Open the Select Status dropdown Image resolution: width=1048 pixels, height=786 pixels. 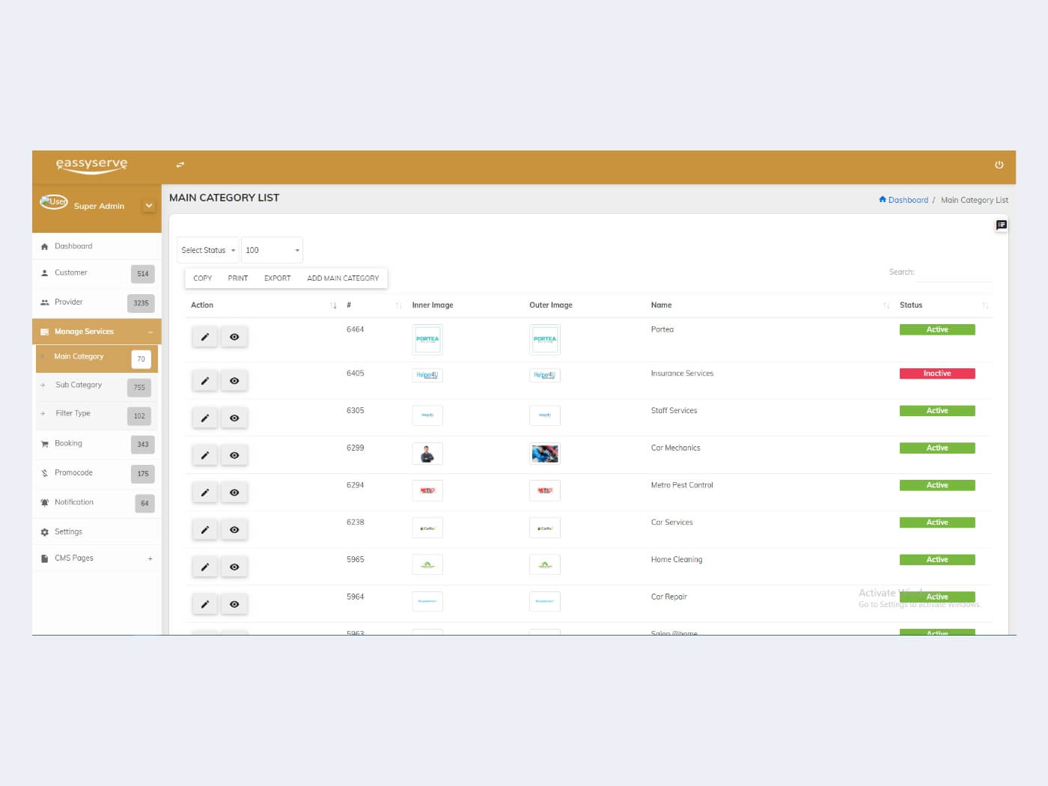[x=207, y=250]
